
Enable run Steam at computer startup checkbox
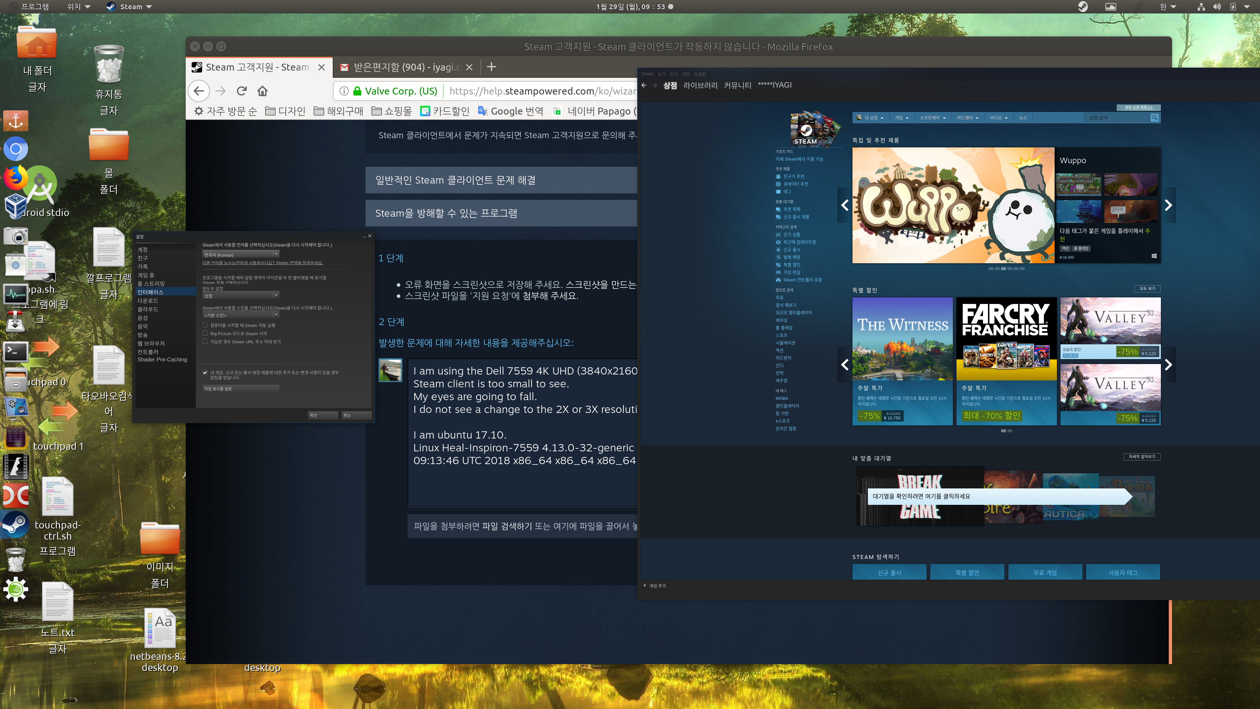point(205,325)
